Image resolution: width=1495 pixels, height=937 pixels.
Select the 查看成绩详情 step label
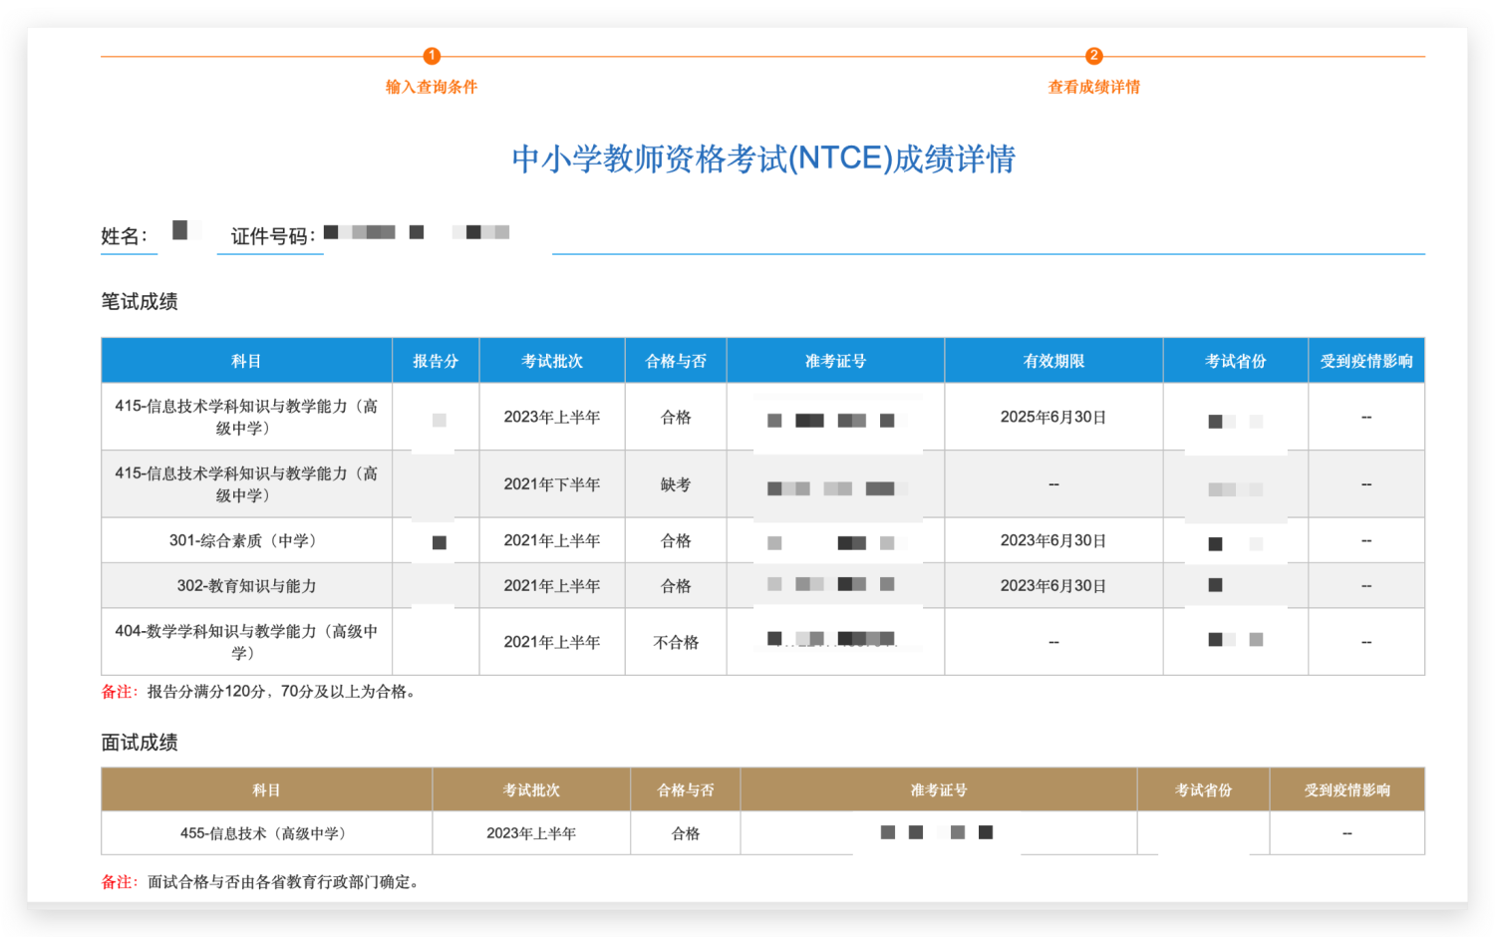(1093, 87)
